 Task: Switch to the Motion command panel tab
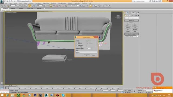(x=133, y=13)
